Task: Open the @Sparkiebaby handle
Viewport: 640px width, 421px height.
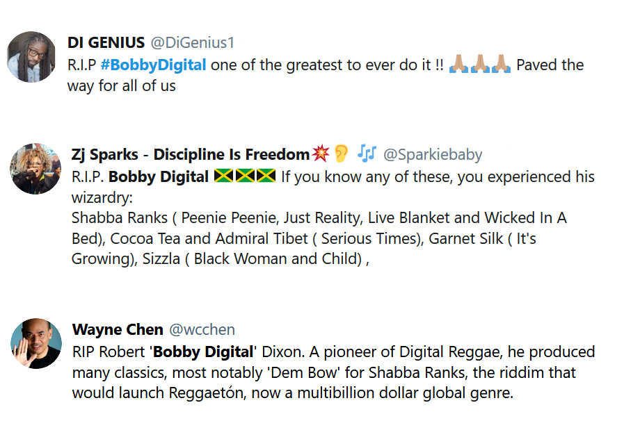Action: [432, 154]
